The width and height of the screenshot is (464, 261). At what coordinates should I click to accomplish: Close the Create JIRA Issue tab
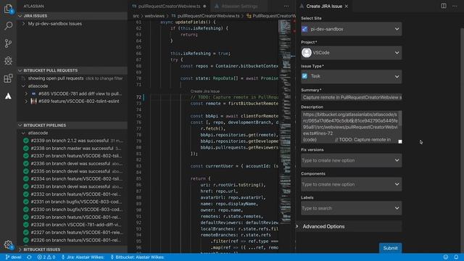[347, 7]
